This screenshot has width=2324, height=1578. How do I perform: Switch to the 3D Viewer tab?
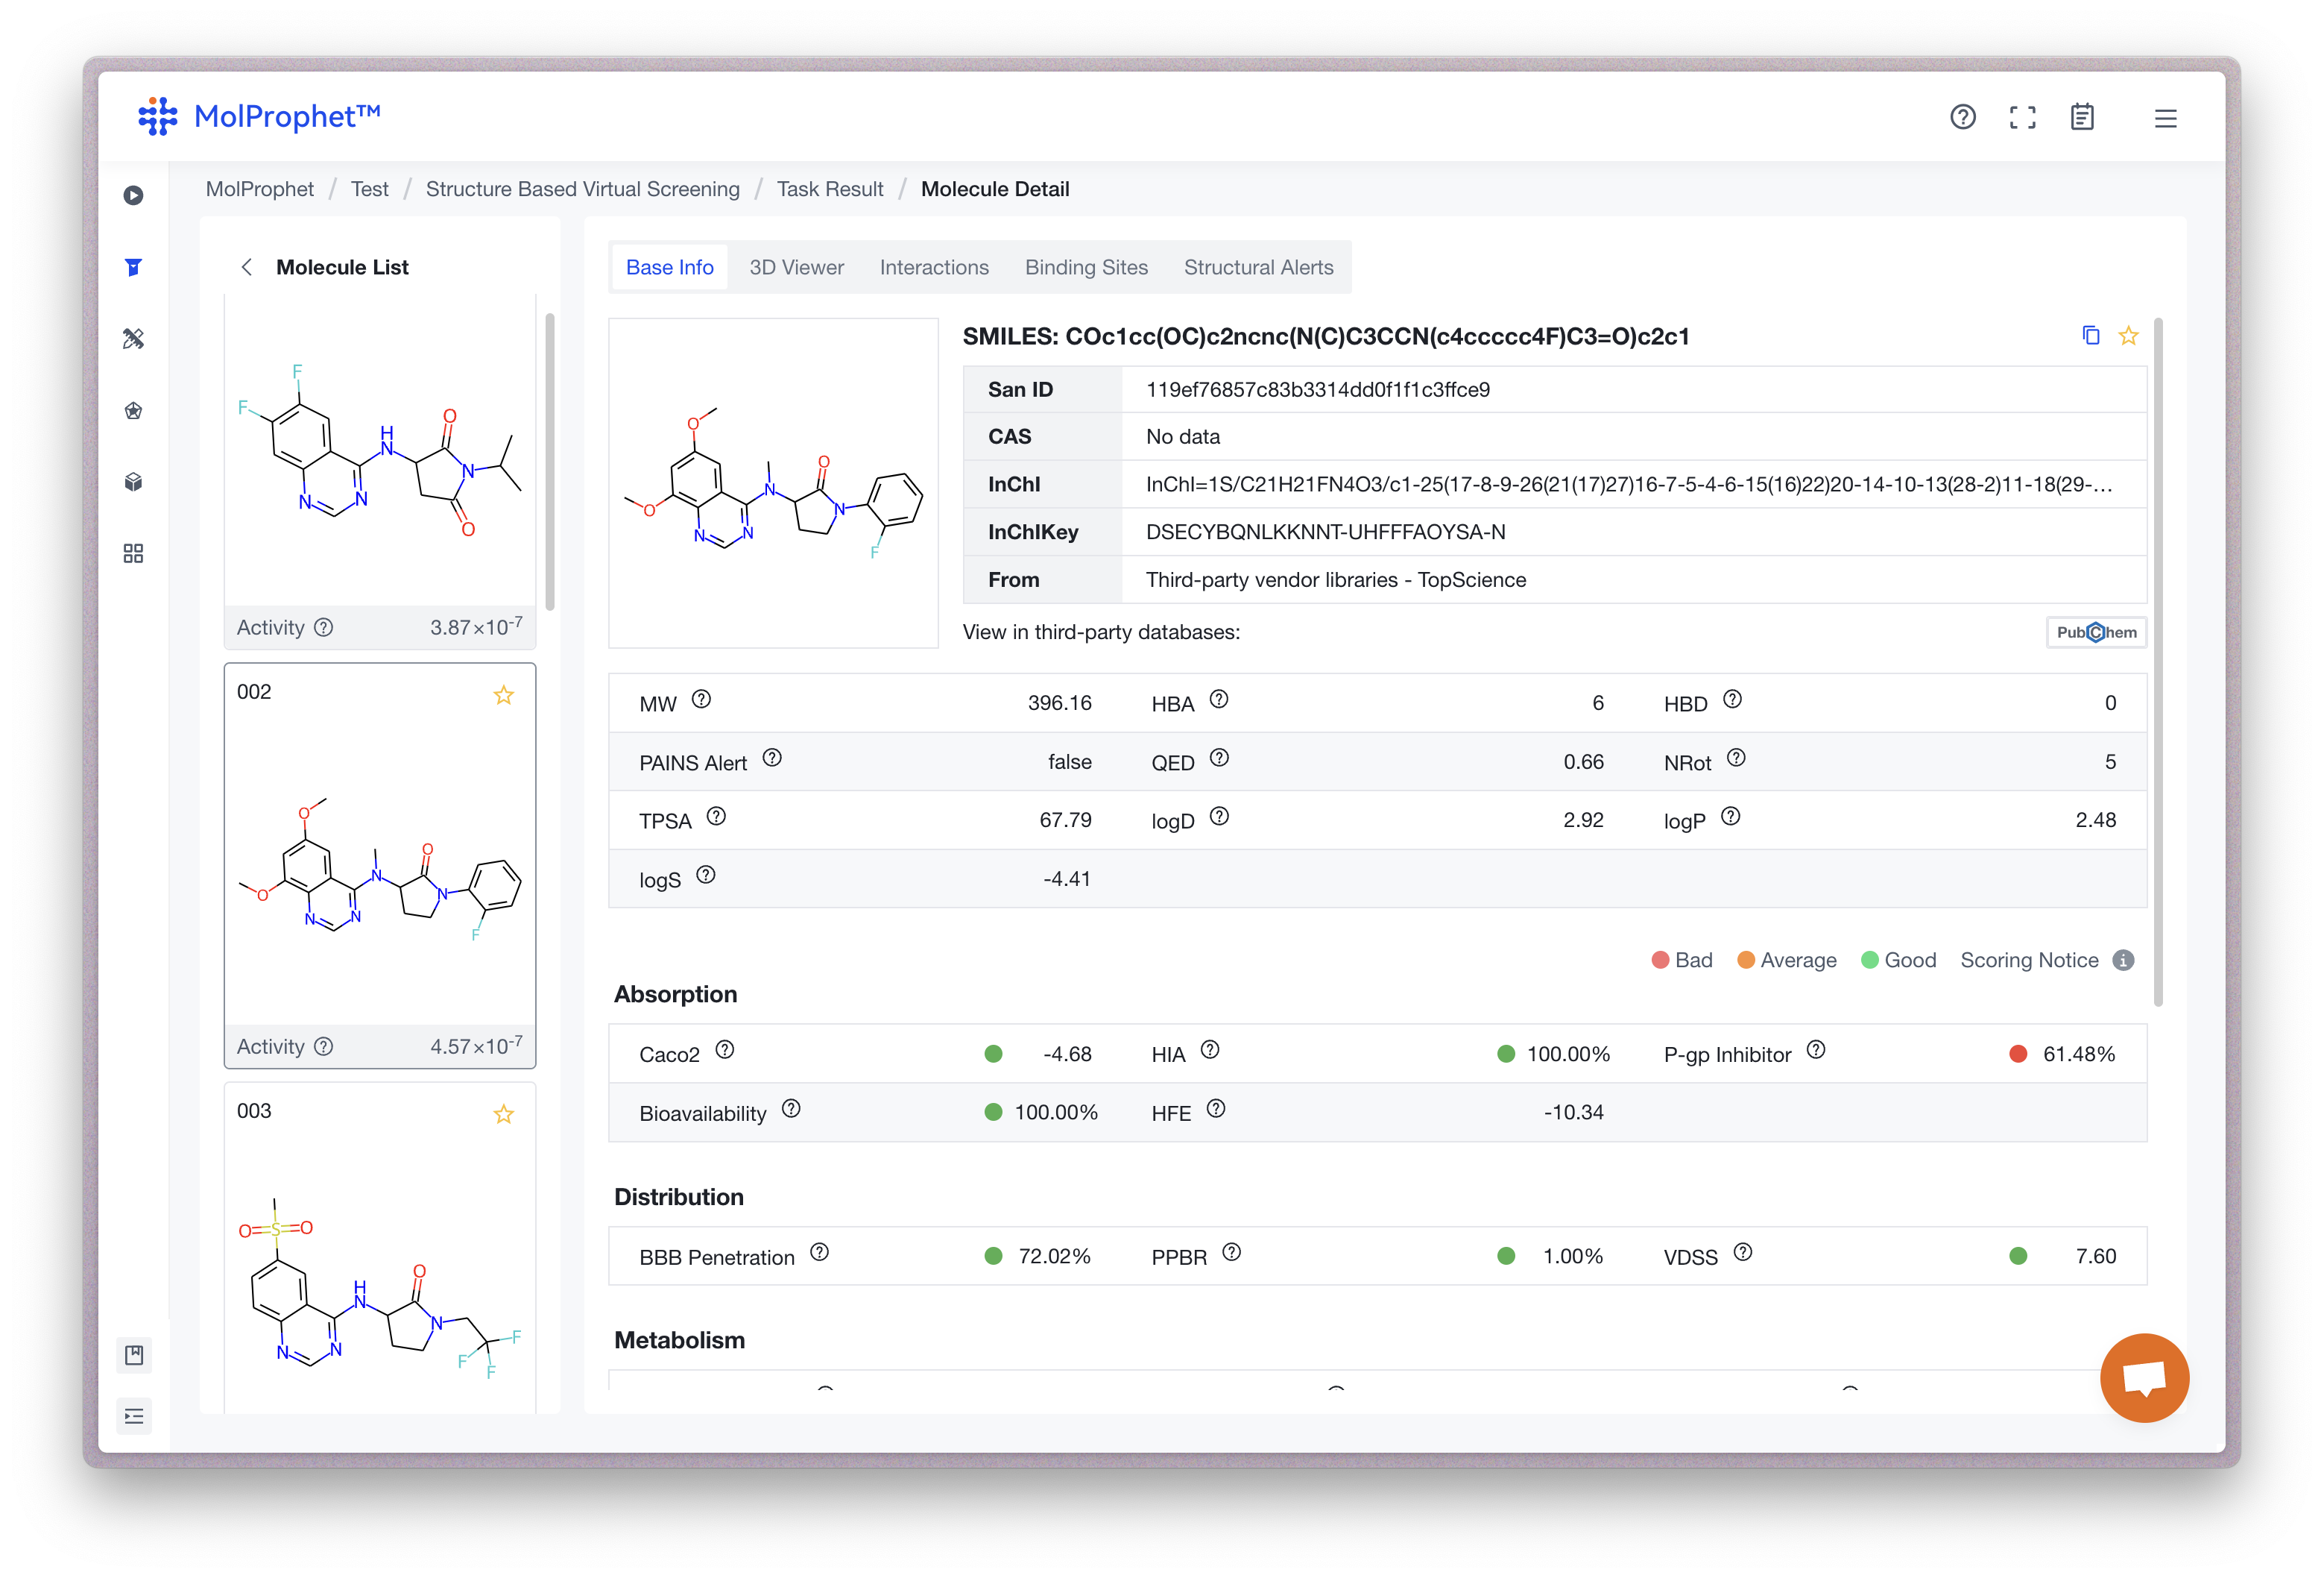797,267
